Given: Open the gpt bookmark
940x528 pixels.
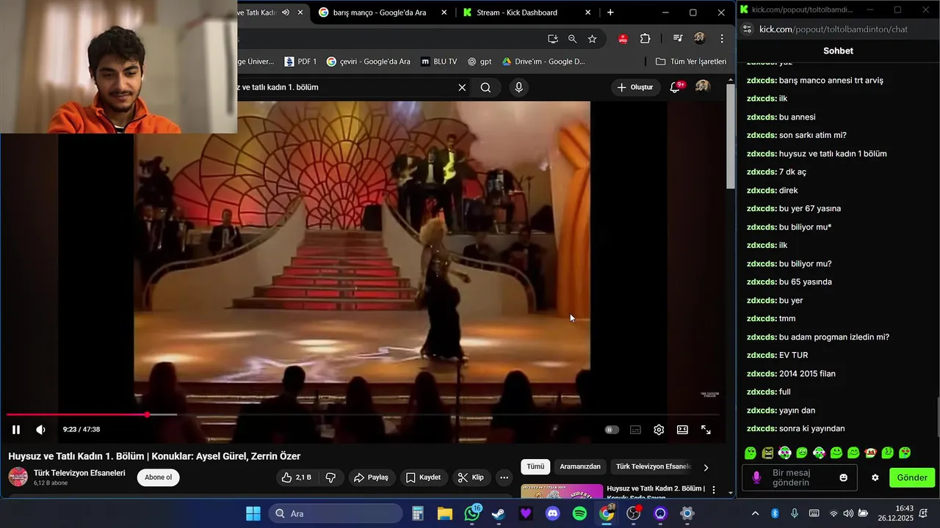Looking at the screenshot, I should coord(480,62).
